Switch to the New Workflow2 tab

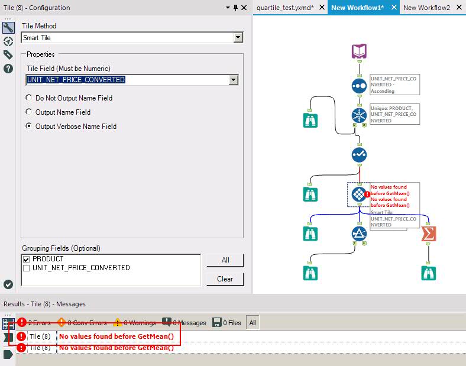pos(426,8)
